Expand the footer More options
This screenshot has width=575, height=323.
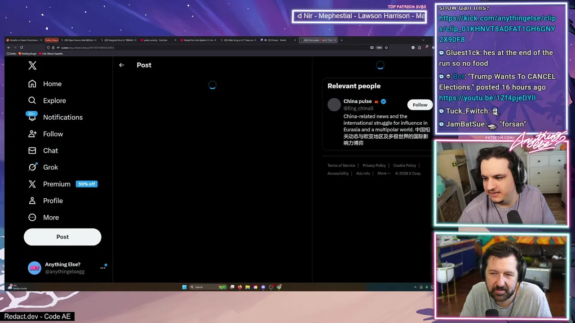(383, 174)
